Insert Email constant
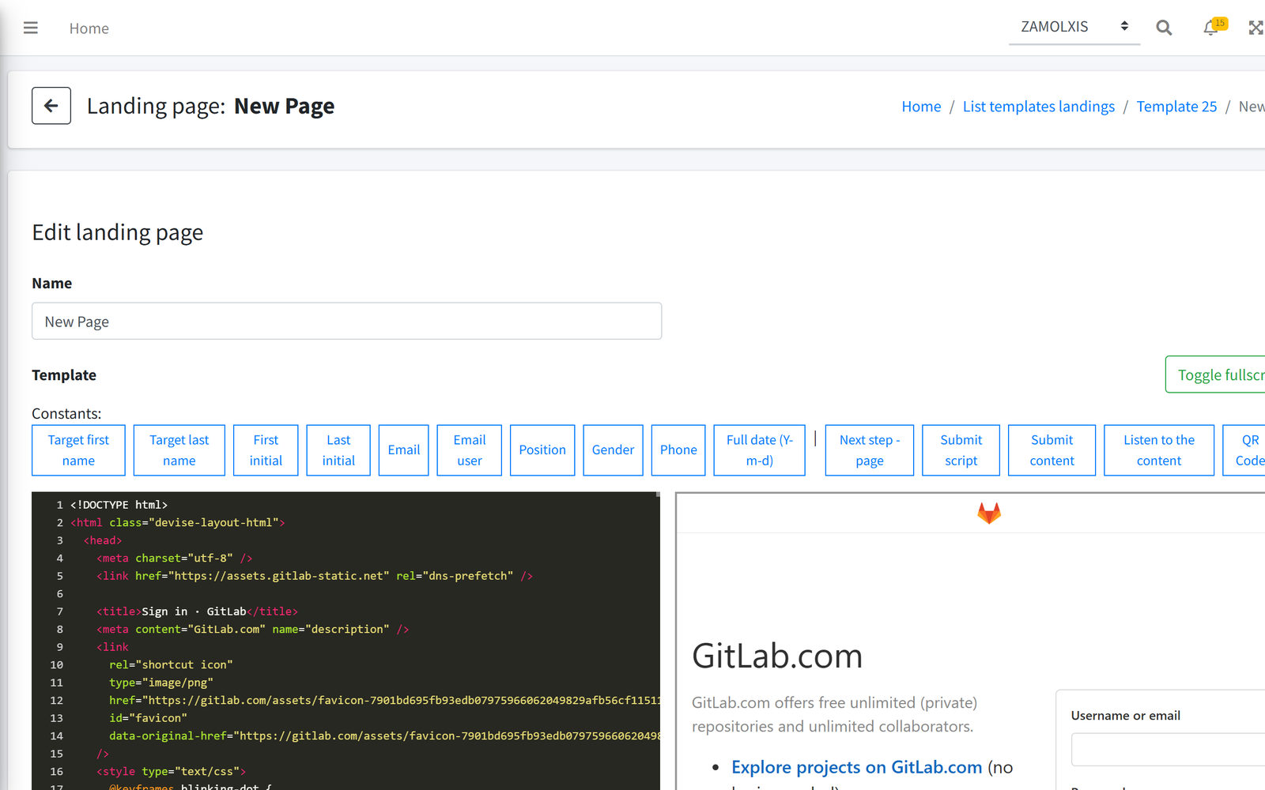This screenshot has width=1265, height=790. pyautogui.click(x=404, y=450)
